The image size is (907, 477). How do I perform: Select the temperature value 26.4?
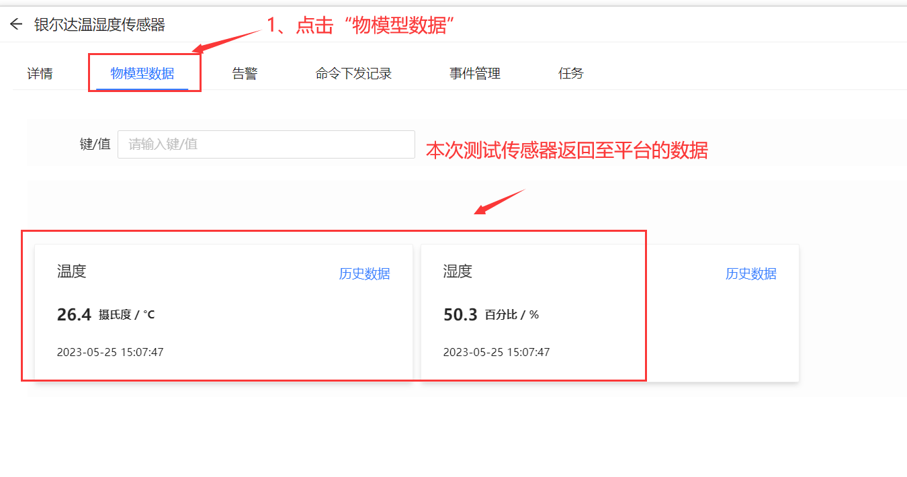74,314
